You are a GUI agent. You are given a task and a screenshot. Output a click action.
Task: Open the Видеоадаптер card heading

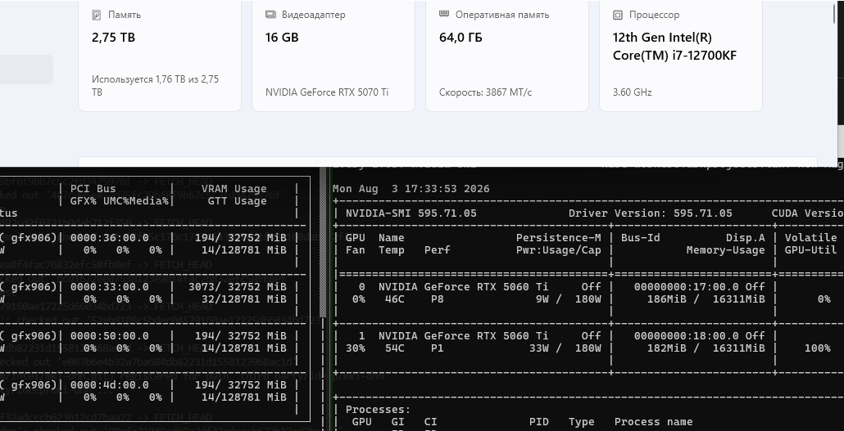[x=313, y=15]
